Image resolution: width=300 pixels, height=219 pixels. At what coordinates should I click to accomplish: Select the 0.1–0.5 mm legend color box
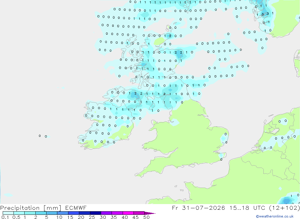point(8,213)
